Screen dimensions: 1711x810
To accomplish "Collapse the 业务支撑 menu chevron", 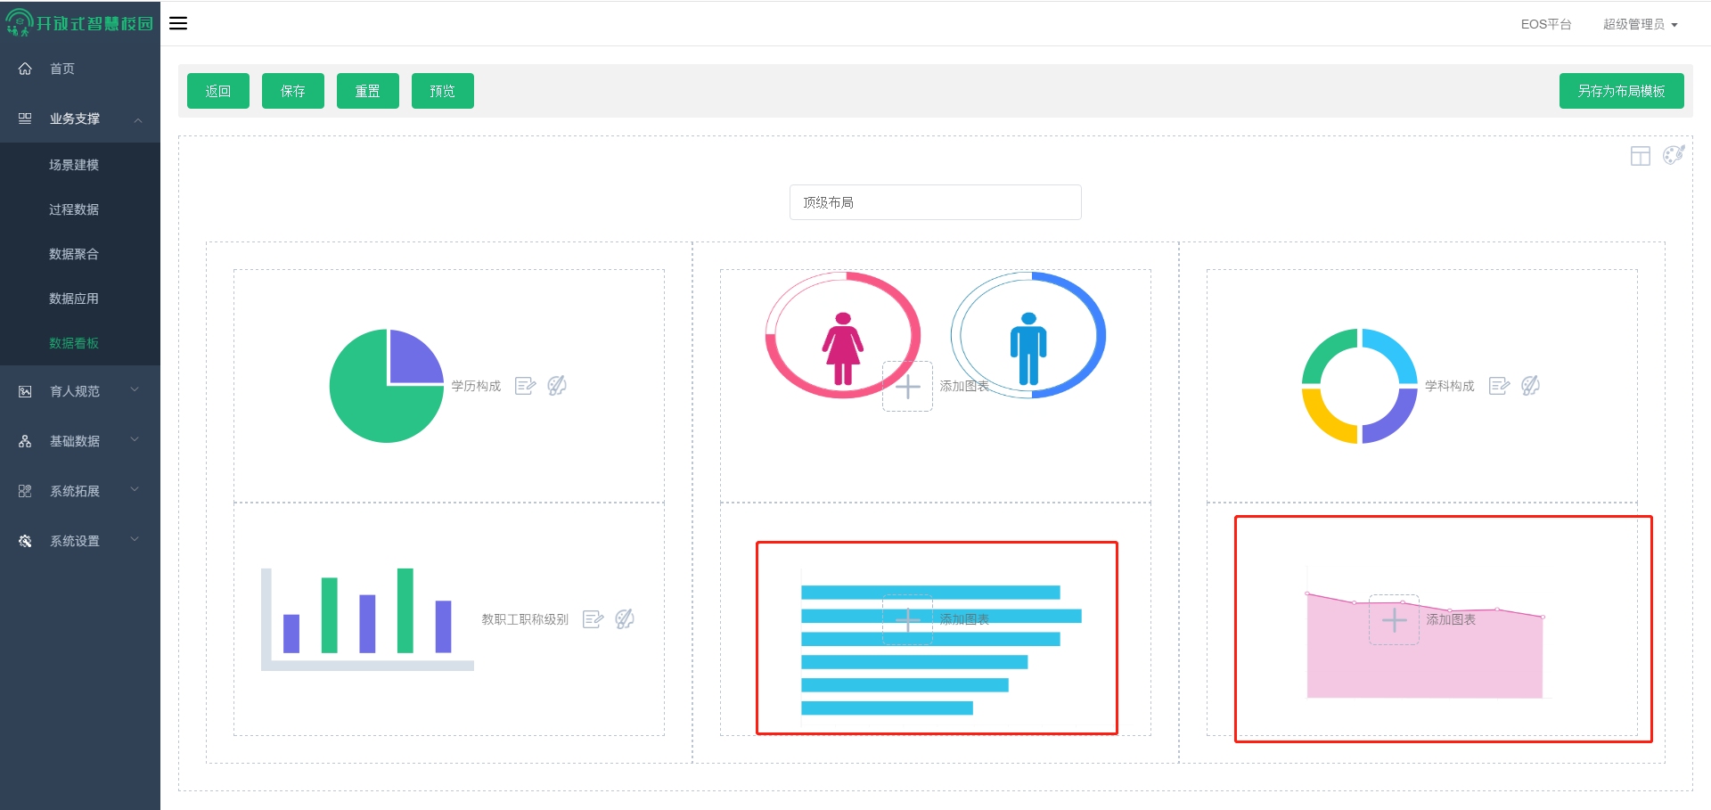I will click(138, 119).
